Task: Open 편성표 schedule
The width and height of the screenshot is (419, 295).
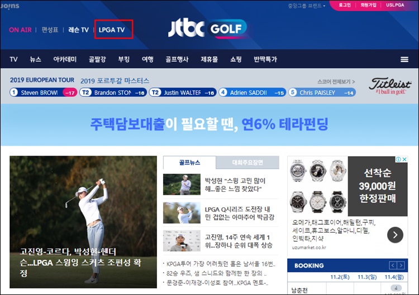Action: pos(50,30)
